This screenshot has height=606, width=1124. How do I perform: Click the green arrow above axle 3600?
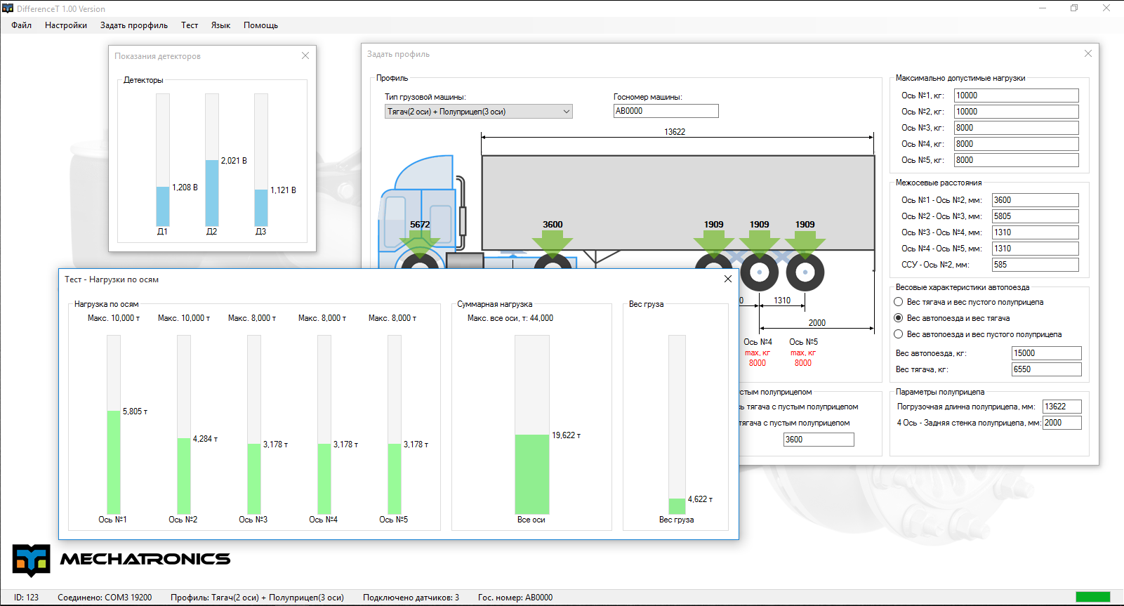[x=553, y=244]
